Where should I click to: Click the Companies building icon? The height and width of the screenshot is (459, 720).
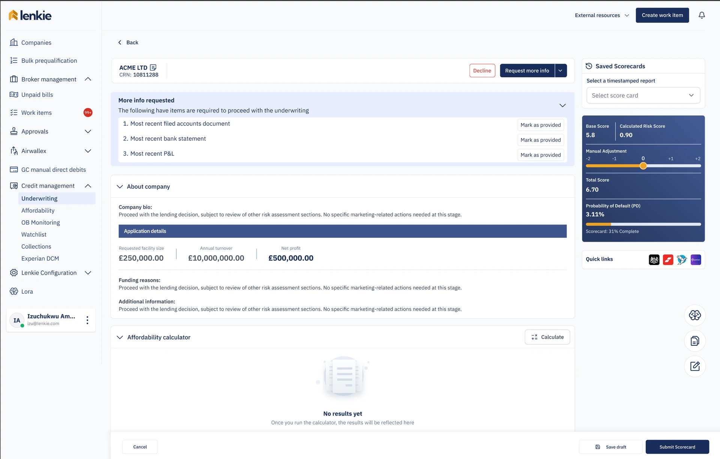click(x=14, y=42)
